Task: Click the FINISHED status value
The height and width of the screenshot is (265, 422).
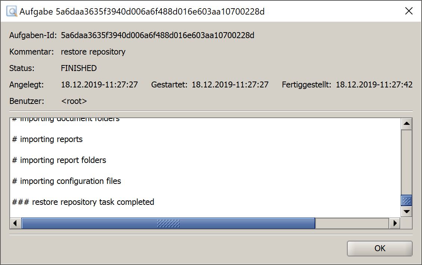Action: 78,68
